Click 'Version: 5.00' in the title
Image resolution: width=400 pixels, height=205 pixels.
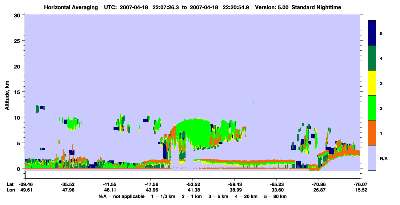coord(272,7)
